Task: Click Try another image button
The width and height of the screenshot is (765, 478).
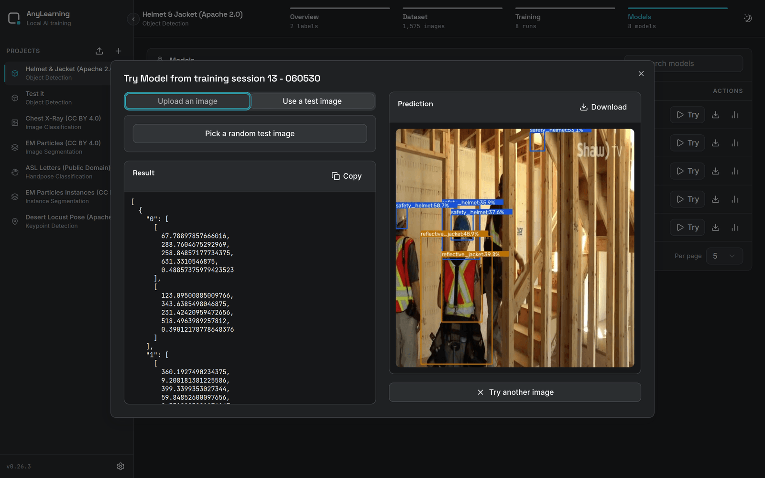Action: tap(515, 392)
